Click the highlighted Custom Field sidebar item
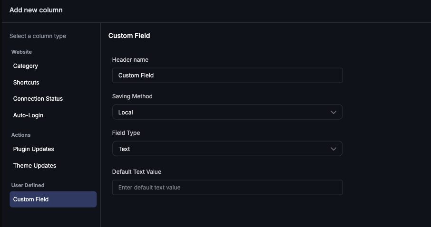 (x=53, y=199)
